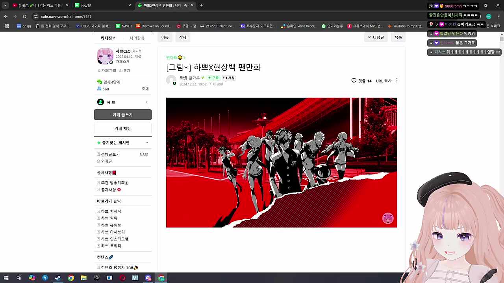
Task: Expand the 다음글 dropdown button
Action: pyautogui.click(x=376, y=37)
